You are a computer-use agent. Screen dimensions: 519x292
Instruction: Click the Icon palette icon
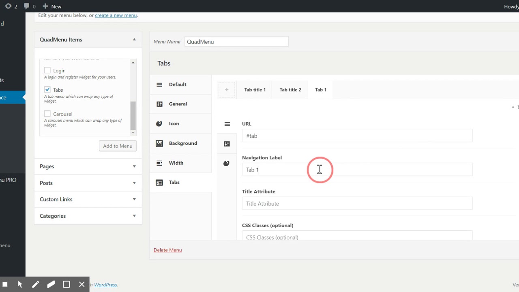tap(159, 124)
